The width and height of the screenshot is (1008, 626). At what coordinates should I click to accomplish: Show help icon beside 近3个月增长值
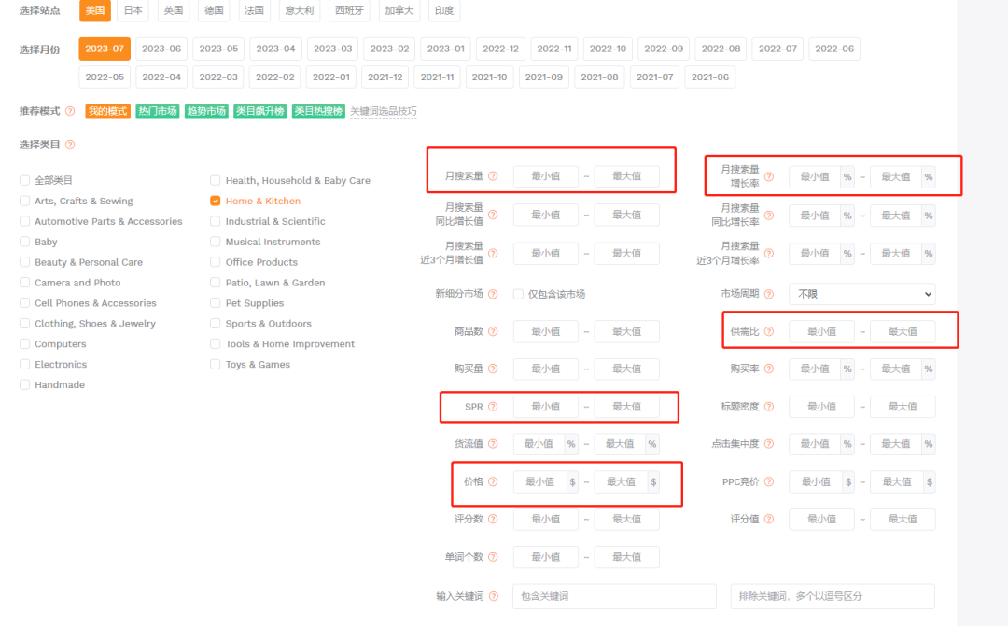coord(493,253)
